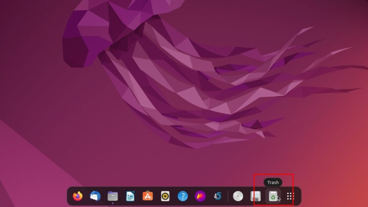This screenshot has width=368, height=207.
Task: Click the Trash tooltip label
Action: tap(273, 182)
